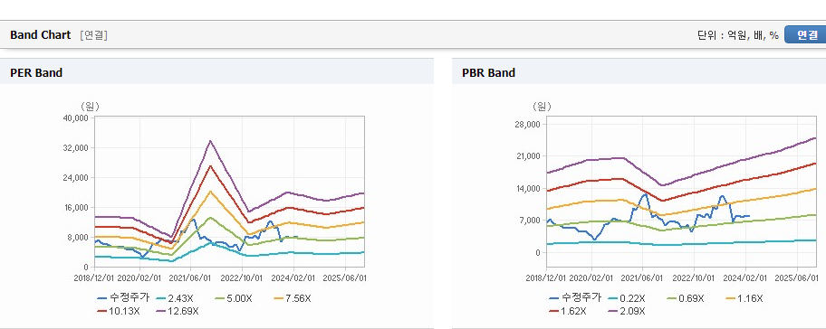Toggle the 5.00X legend entry

coord(235,298)
